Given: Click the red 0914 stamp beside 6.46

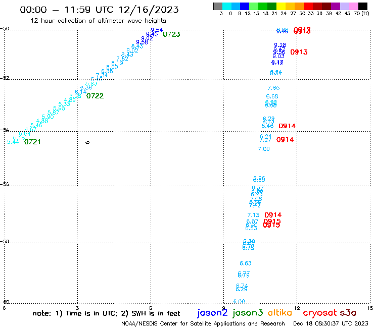Looking at the screenshot, I should pyautogui.click(x=287, y=126).
